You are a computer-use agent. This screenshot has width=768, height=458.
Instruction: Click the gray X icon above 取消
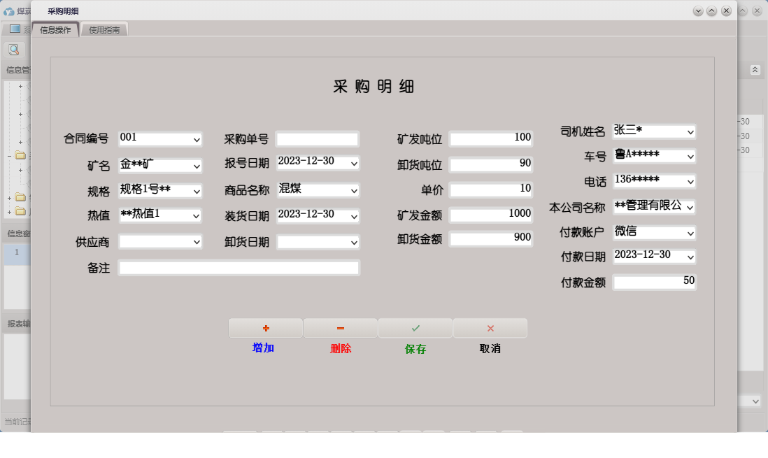pos(490,327)
